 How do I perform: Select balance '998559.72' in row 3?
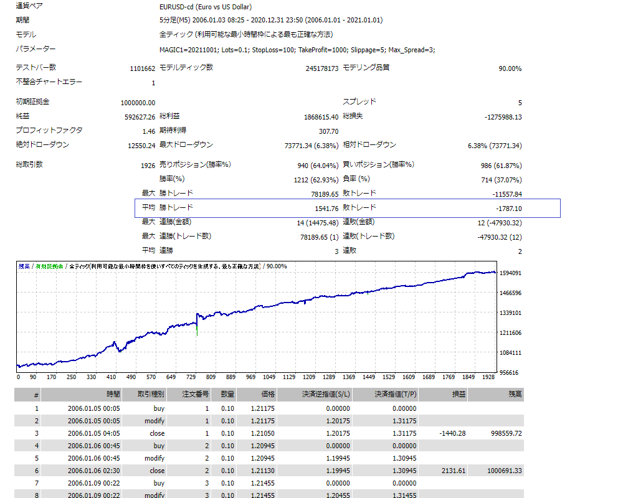[x=506, y=433]
